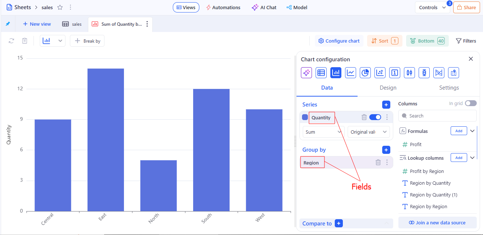Image resolution: width=483 pixels, height=235 pixels.
Task: Open the Original value dropdown
Action: point(369,132)
